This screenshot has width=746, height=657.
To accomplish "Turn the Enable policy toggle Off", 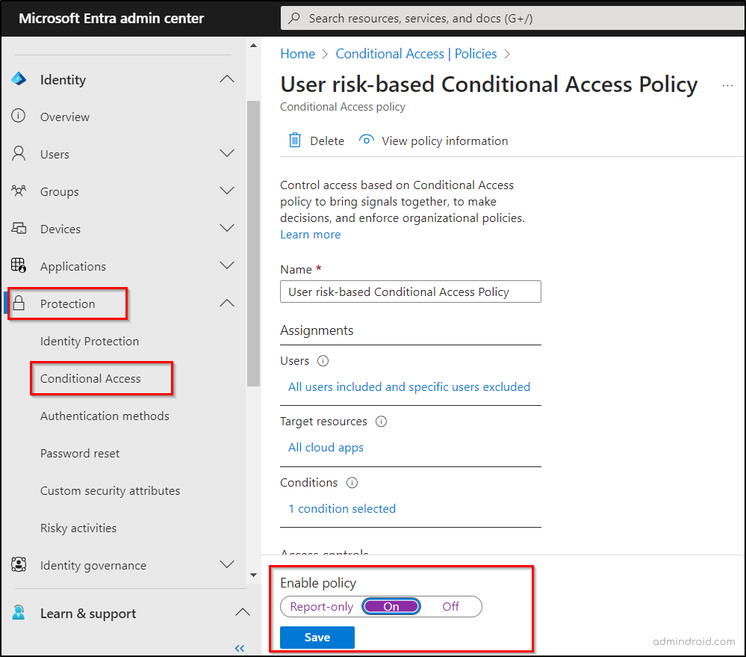I will (x=450, y=606).
